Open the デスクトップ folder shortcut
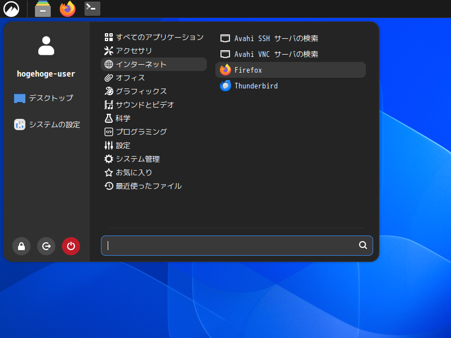The width and height of the screenshot is (451, 338). click(44, 98)
